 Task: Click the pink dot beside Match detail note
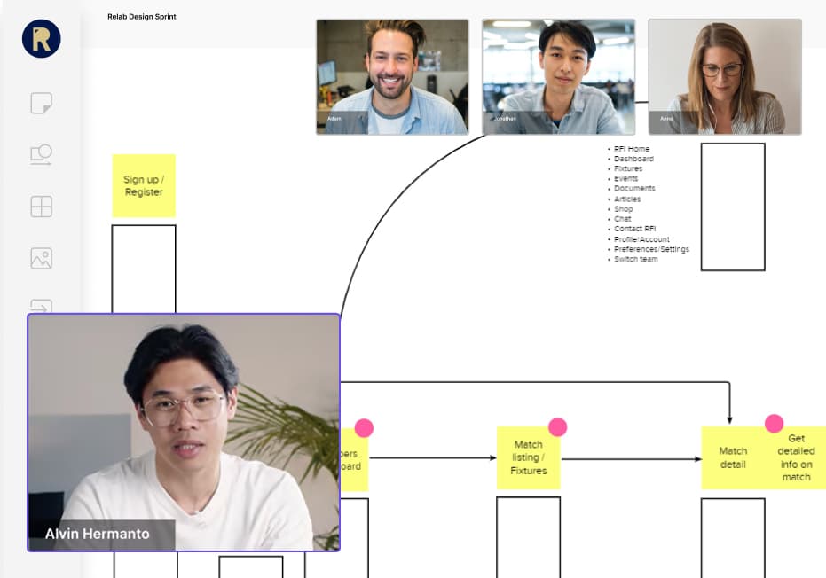point(774,424)
